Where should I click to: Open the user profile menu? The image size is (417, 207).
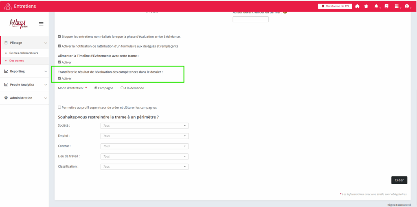click(x=407, y=6)
